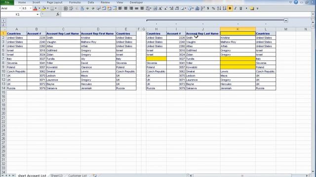The width and height of the screenshot is (316, 177).
Task: Click outline level 1 button
Action: click(3, 21)
